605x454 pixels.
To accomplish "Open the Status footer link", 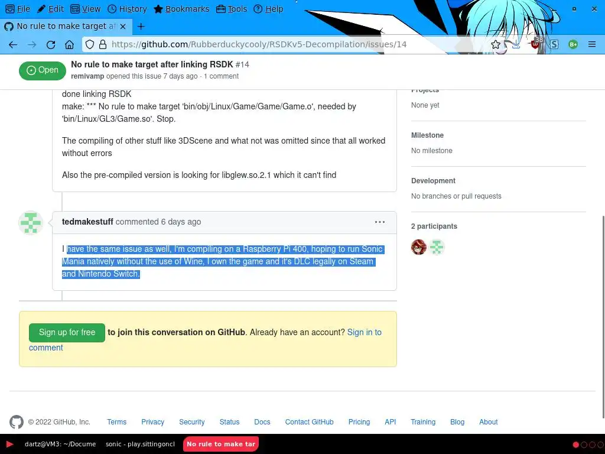I will (x=230, y=422).
